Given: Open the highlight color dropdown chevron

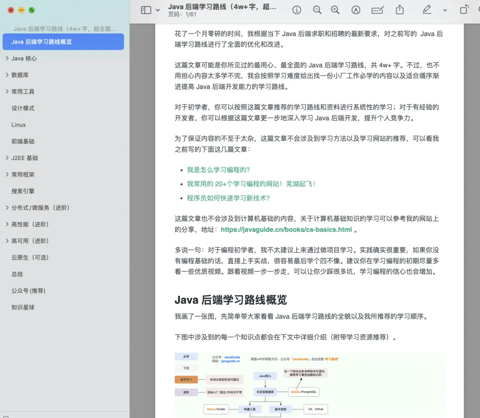Looking at the screenshot, I should click(444, 10).
